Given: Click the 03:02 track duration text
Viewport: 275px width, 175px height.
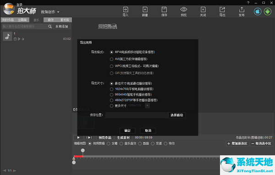Looking at the screenshot, I should [x=67, y=39].
